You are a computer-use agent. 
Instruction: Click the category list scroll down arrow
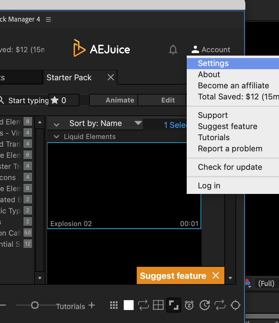40,278
